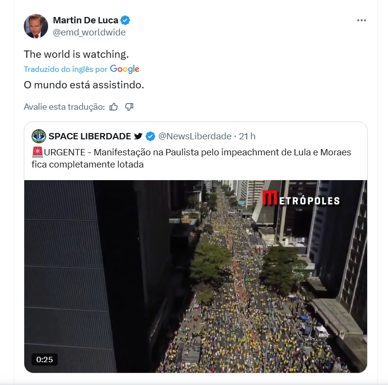388x385 pixels.
Task: Open the quoted tweet text about Manifestação na Paulista
Action: (191, 158)
